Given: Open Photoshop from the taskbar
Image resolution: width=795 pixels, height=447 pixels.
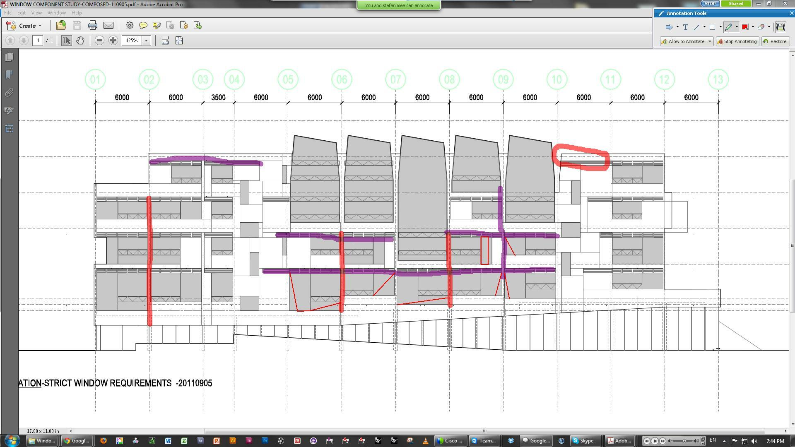Looking at the screenshot, I should tap(265, 441).
